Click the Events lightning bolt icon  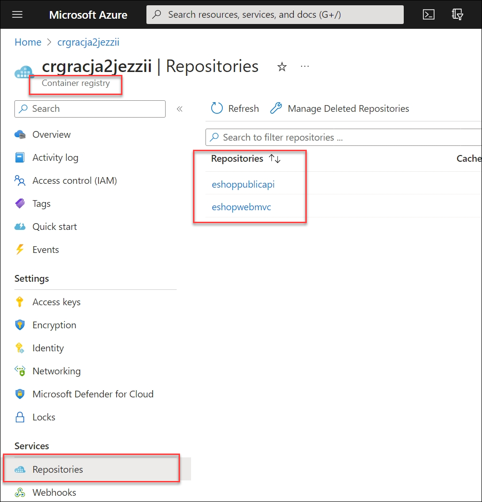[x=20, y=250]
